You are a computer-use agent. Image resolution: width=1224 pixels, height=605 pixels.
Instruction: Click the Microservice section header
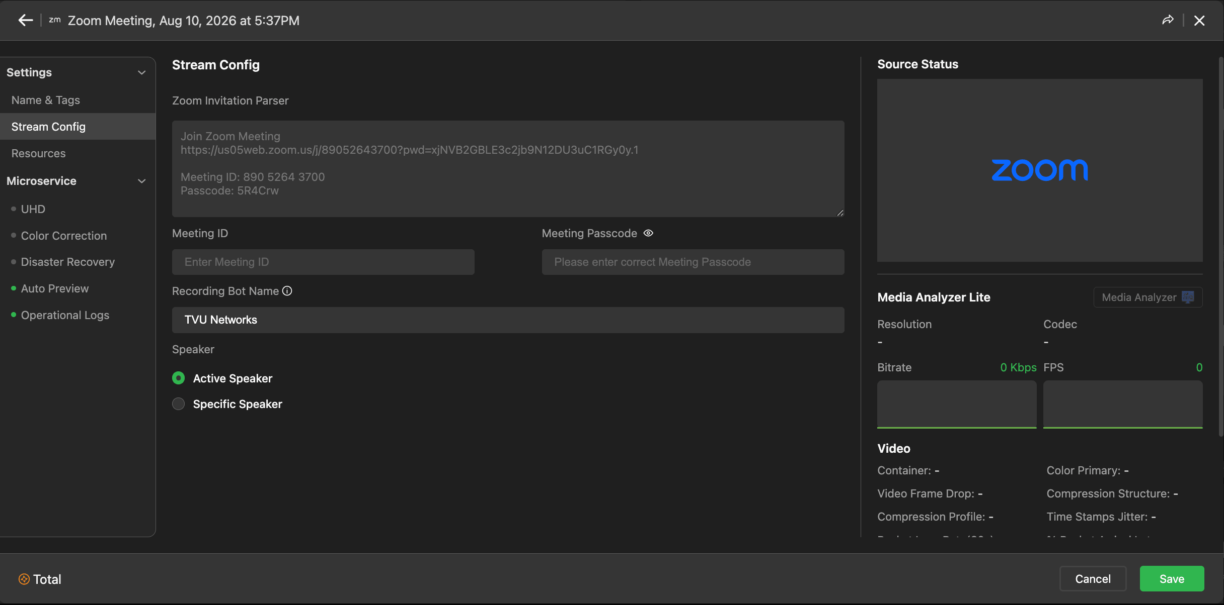tap(78, 181)
